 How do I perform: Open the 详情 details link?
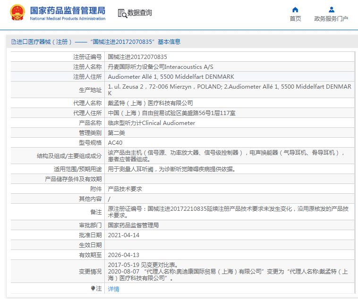(x=113, y=289)
